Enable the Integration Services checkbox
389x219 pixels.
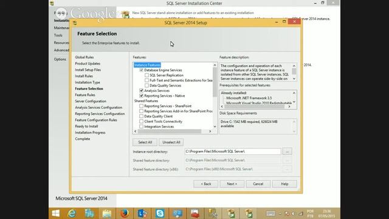click(x=142, y=127)
